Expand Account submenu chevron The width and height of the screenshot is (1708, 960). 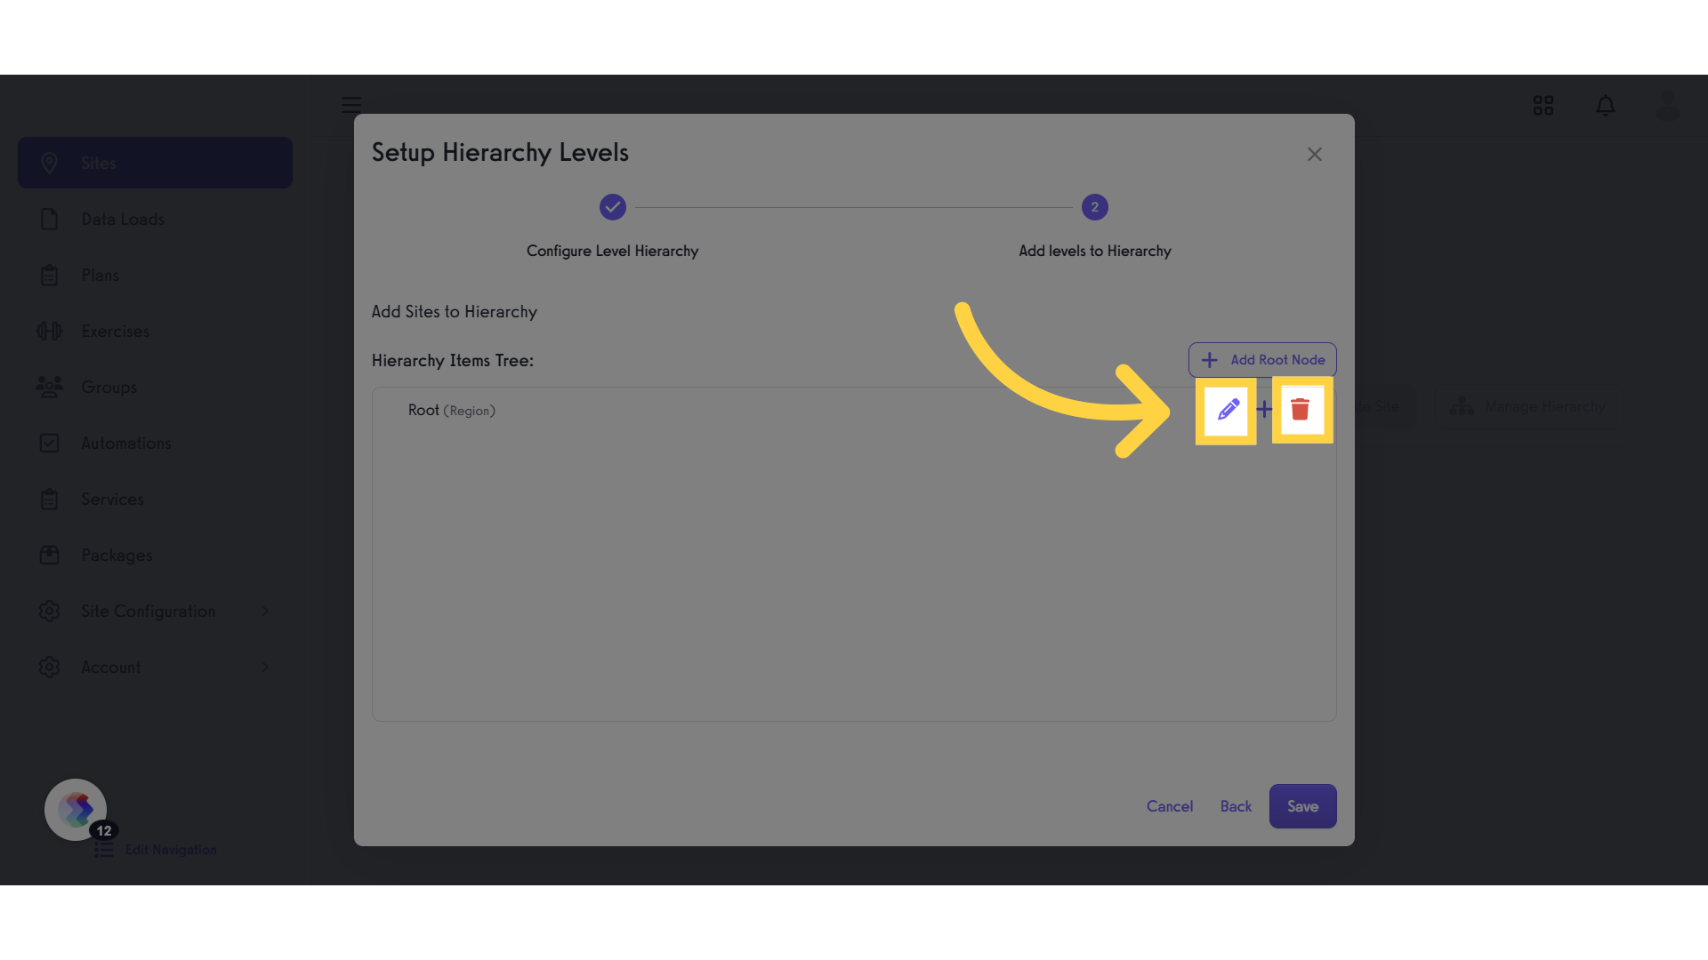pyautogui.click(x=265, y=667)
